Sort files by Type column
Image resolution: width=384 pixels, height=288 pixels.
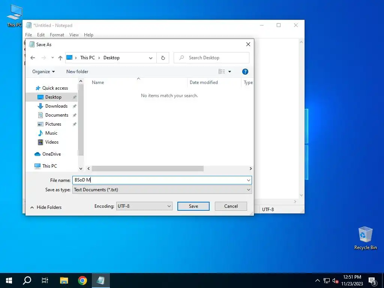pos(247,82)
